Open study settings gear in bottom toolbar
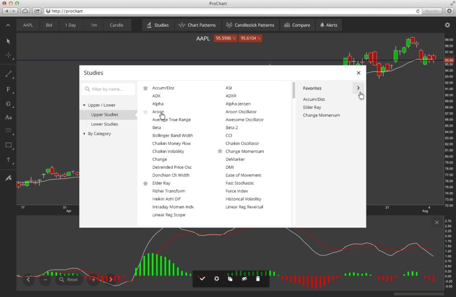Screen dimensions: 456x297 coord(217,279)
